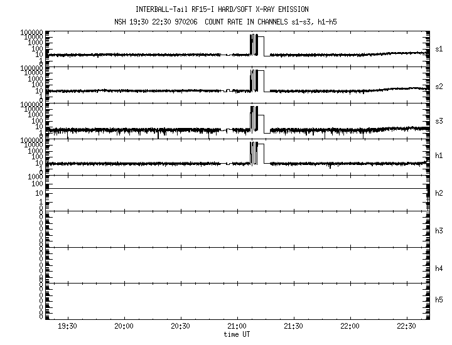The width and height of the screenshot is (452, 345).
Task: Click the 22:30 time axis tick label
Action: [x=406, y=327]
